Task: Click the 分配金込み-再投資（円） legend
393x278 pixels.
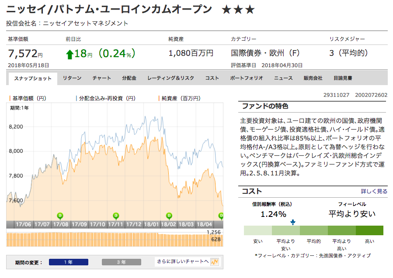Action: [106, 98]
